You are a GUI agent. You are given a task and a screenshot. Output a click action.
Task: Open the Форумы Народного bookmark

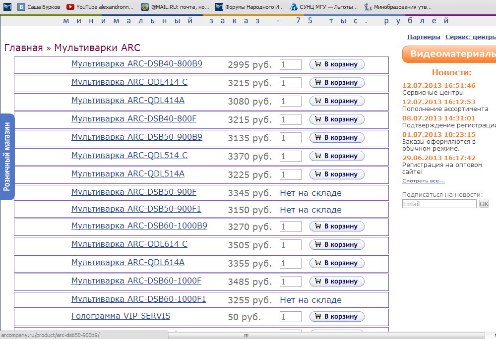click(x=249, y=6)
